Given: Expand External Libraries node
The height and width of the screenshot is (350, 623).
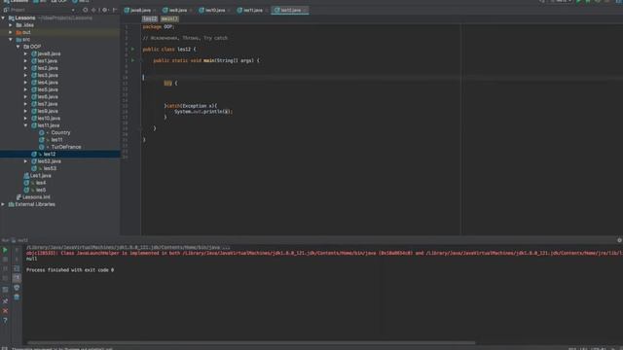Looking at the screenshot, I should point(3,204).
